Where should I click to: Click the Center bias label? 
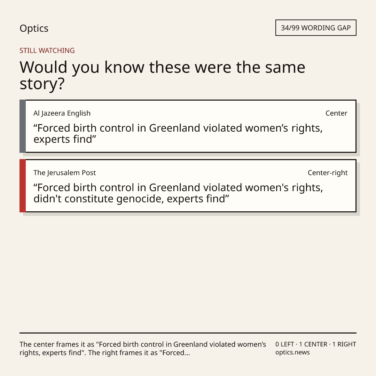coord(336,113)
